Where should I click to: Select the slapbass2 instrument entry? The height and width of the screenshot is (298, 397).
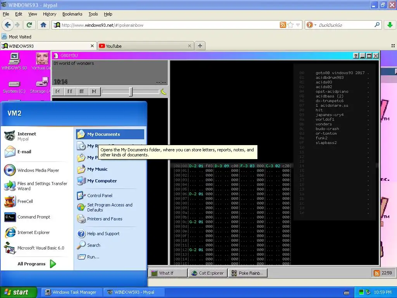click(x=326, y=143)
